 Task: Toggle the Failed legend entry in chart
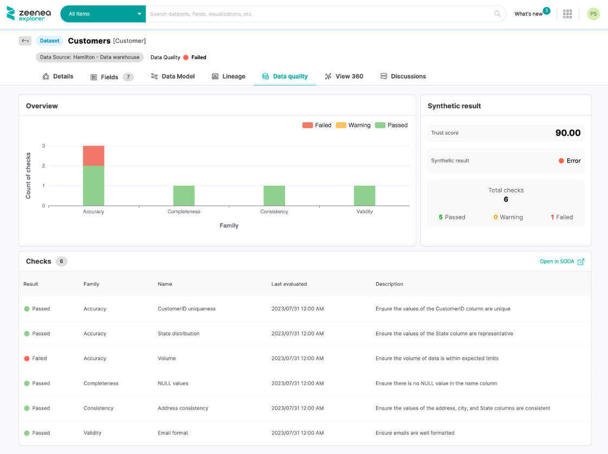317,125
